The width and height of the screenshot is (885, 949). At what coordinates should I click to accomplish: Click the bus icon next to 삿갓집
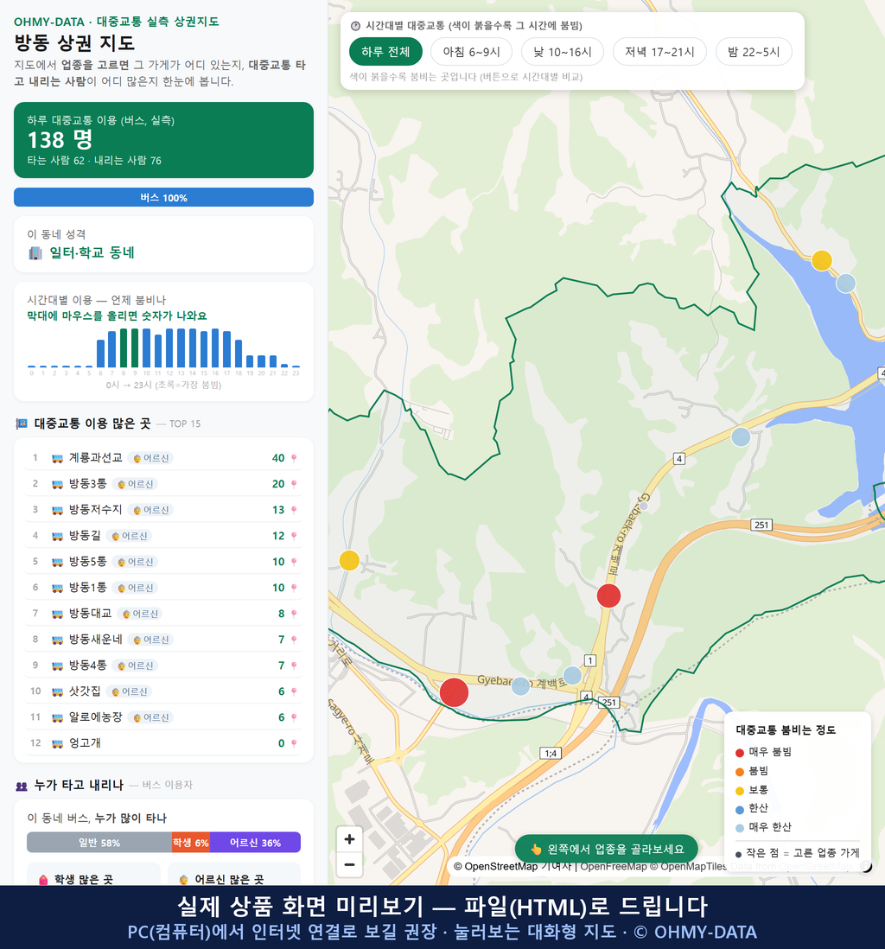[58, 691]
